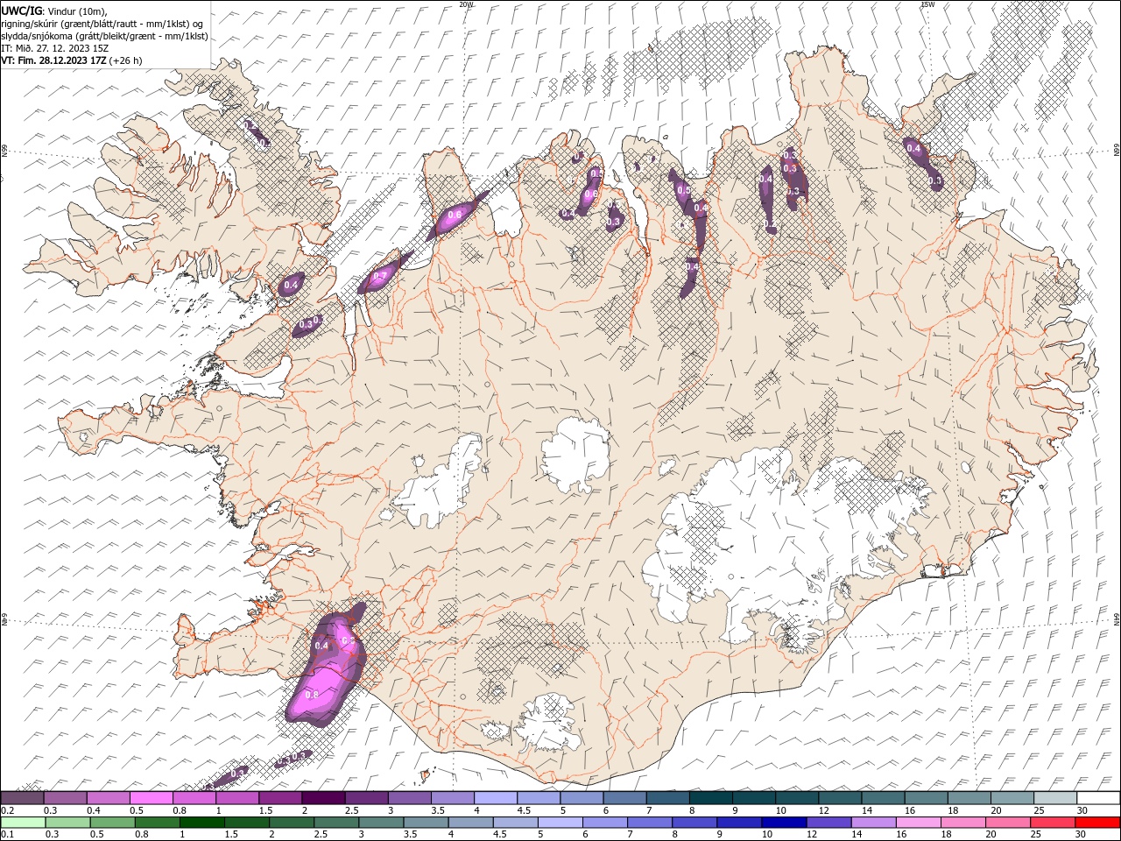Choose the rain legend swatch starting at 14
This screenshot has height=841, width=1121.
tap(872, 823)
